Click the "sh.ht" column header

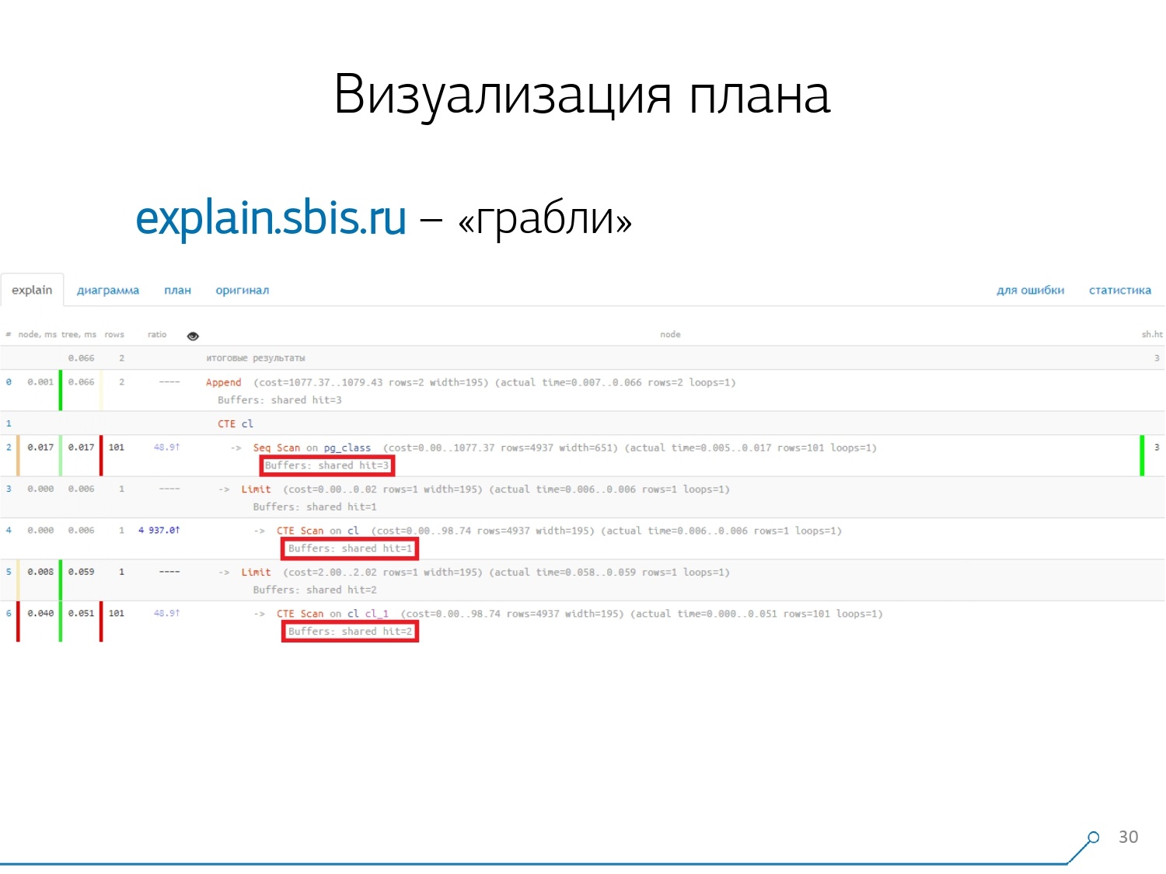tap(1152, 335)
